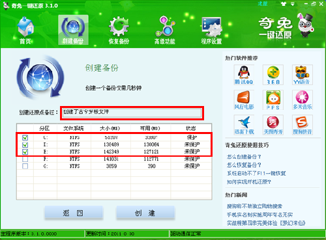
Task: Click the 求助 help link in title bar
Action: [x=263, y=4]
